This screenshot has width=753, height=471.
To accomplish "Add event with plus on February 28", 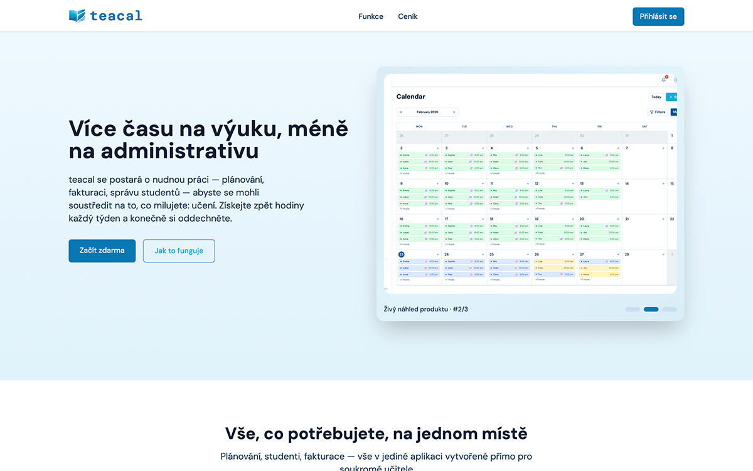I will tap(663, 254).
